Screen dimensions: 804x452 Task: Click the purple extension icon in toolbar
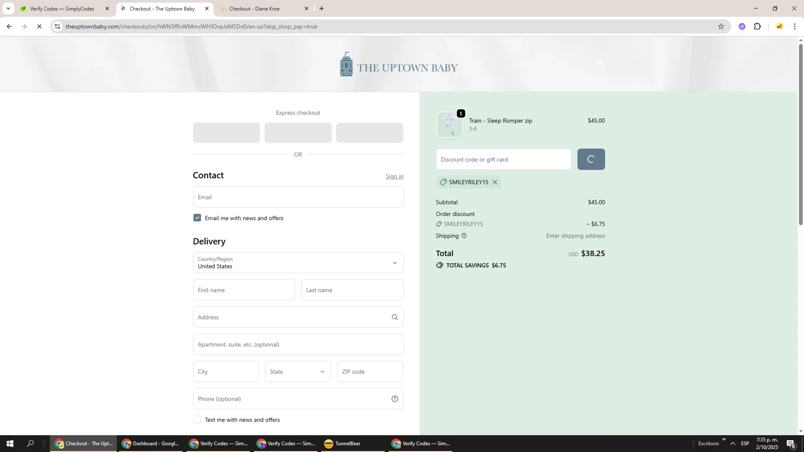click(x=742, y=26)
